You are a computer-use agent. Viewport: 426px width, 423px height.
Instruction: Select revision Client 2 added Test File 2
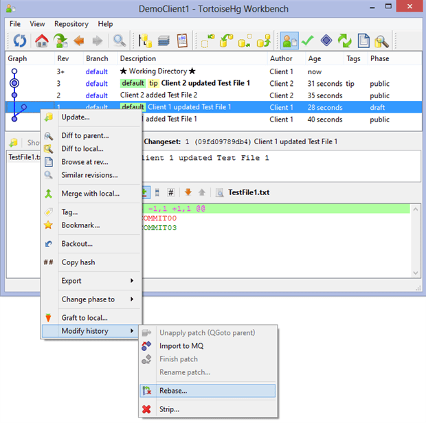pos(214,95)
